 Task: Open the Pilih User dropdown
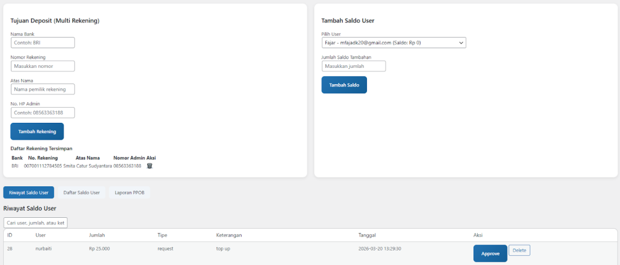click(x=394, y=43)
